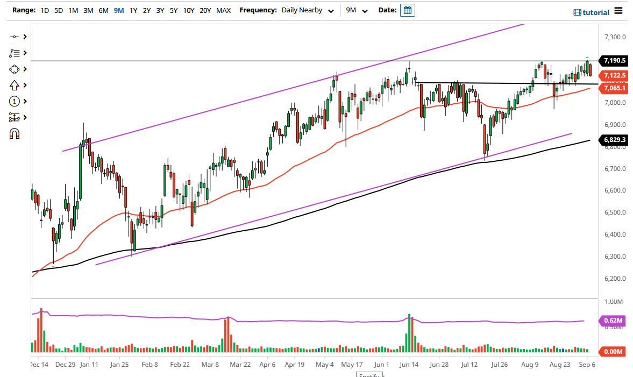Select the shape drawing tool

tap(15, 69)
